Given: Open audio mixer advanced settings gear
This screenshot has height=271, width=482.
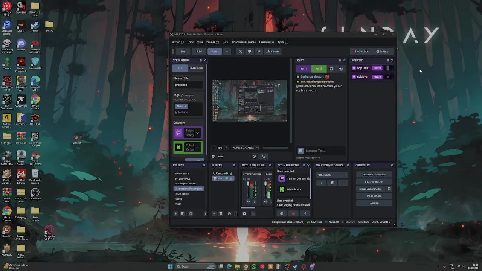Looking at the screenshot, I should [244, 214].
